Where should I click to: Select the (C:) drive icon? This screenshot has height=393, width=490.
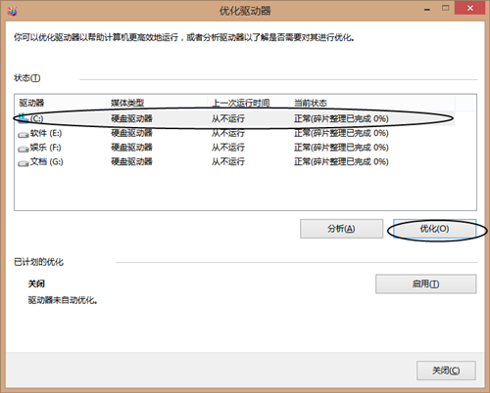click(x=24, y=118)
